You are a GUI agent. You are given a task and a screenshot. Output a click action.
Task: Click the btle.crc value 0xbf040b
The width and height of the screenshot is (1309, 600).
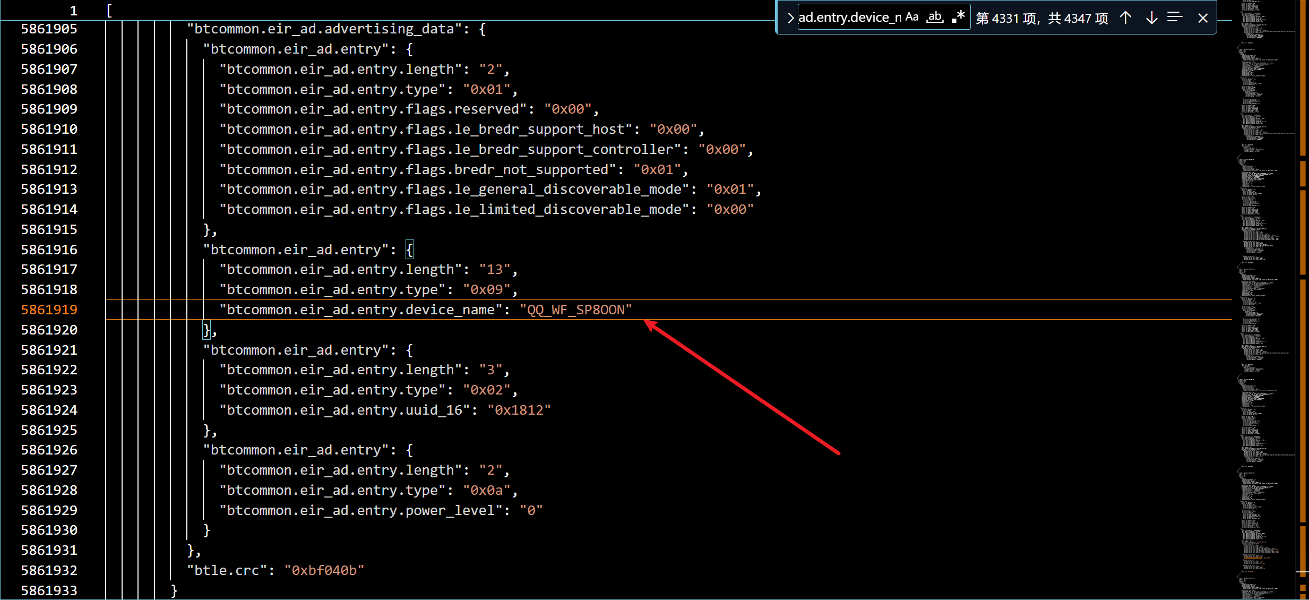(x=324, y=570)
